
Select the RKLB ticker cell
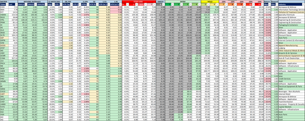tap(4, 18)
